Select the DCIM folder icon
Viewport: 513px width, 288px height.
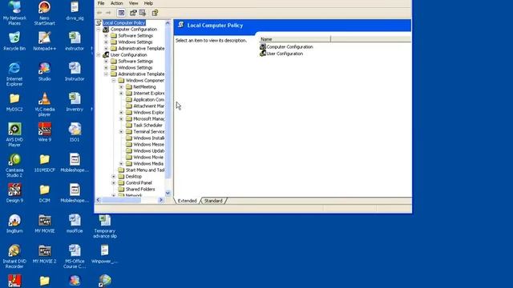pyautogui.click(x=45, y=194)
